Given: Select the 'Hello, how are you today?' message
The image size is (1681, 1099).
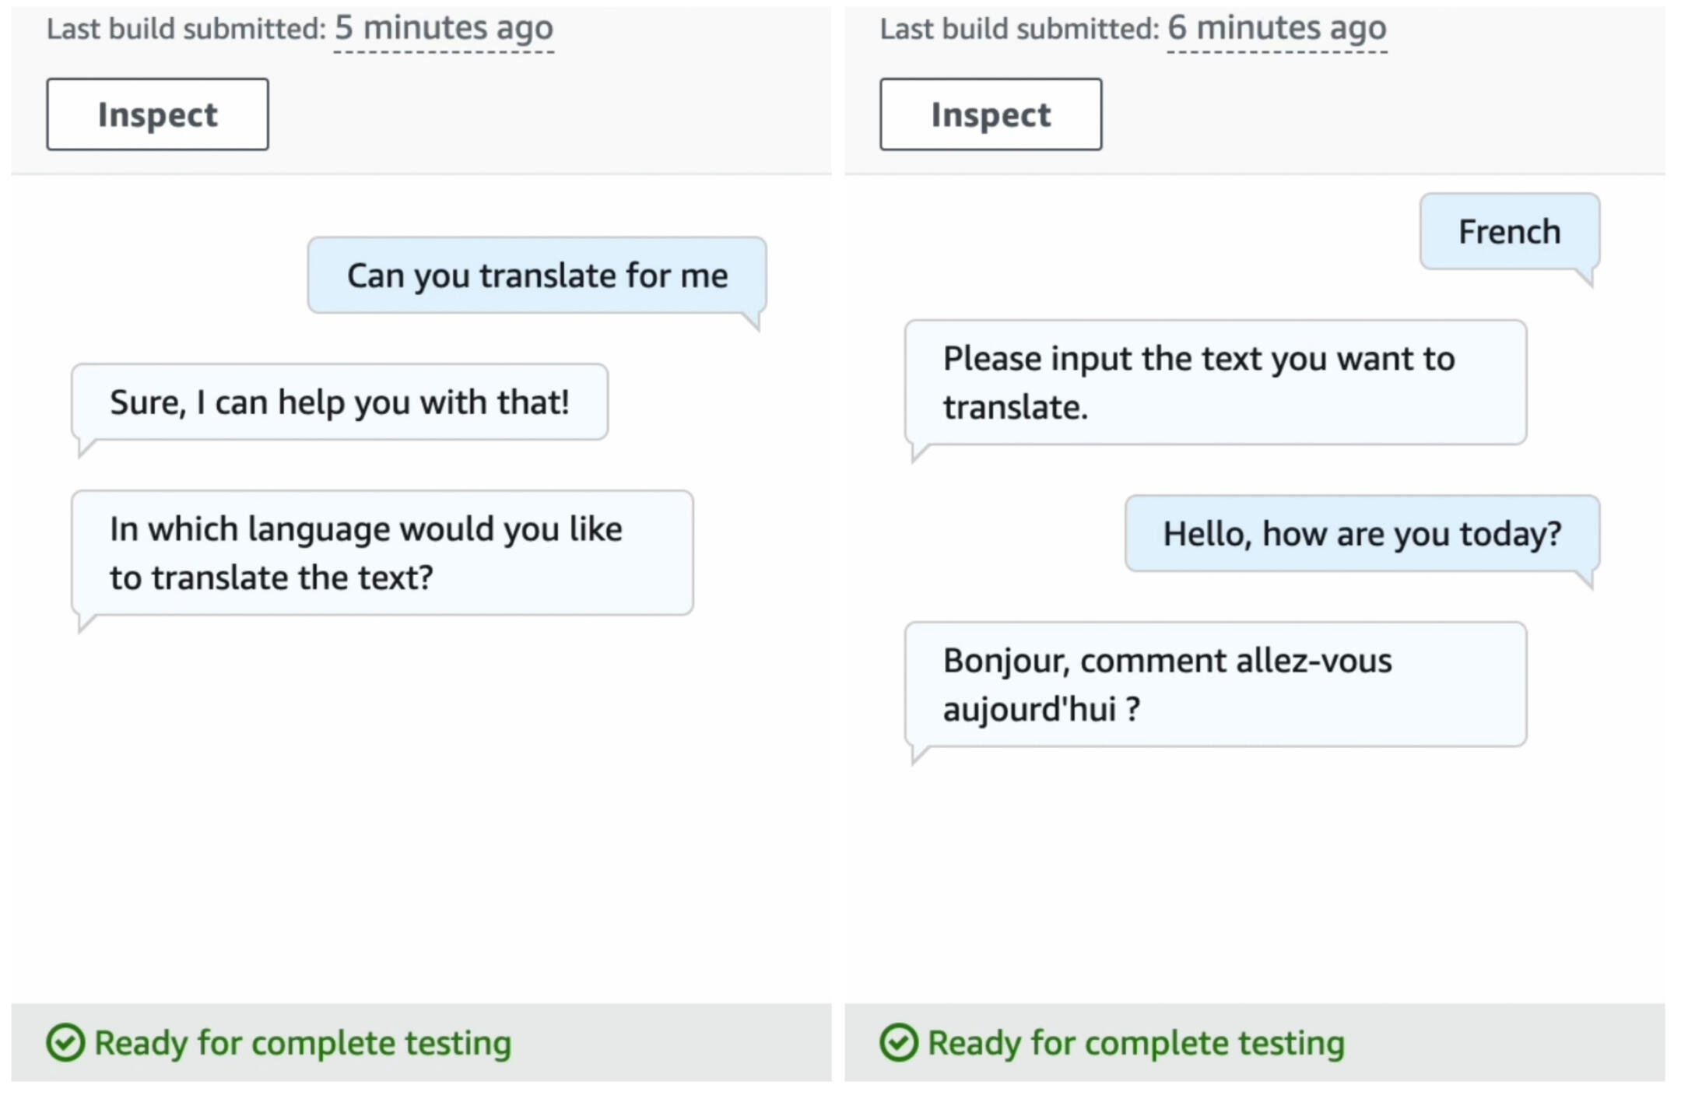Looking at the screenshot, I should 1362,534.
